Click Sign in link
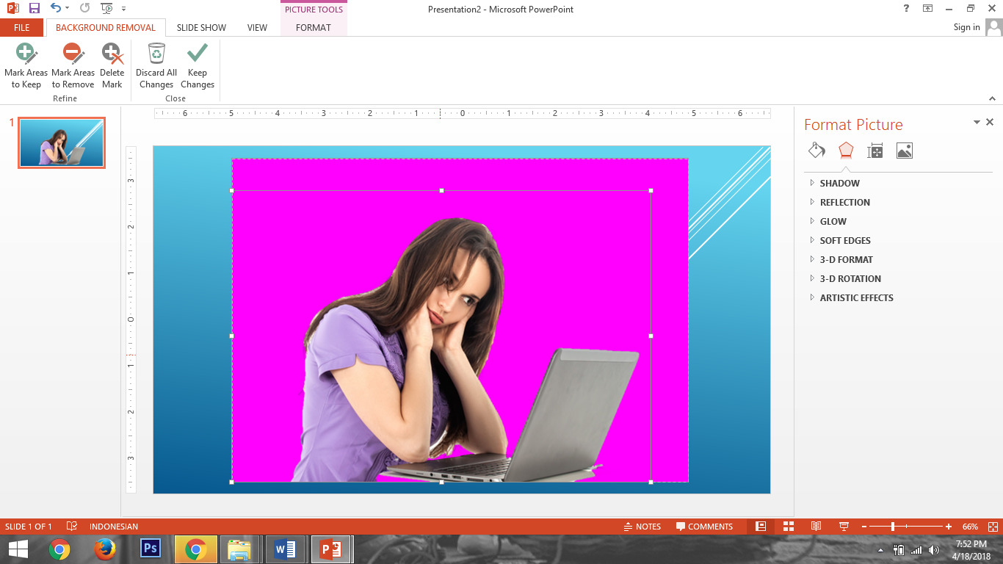The width and height of the screenshot is (1003, 564). click(966, 27)
